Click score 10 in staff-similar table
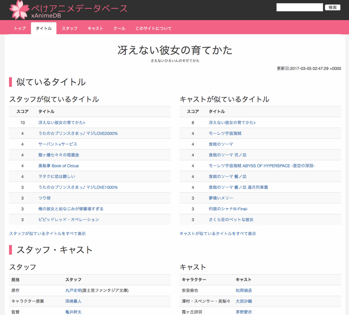This screenshot has width=349, height=315. tap(22, 123)
